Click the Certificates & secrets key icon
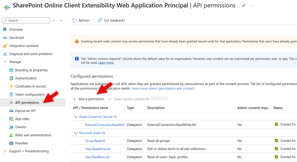Screen dimensions: 297x162 11,86
